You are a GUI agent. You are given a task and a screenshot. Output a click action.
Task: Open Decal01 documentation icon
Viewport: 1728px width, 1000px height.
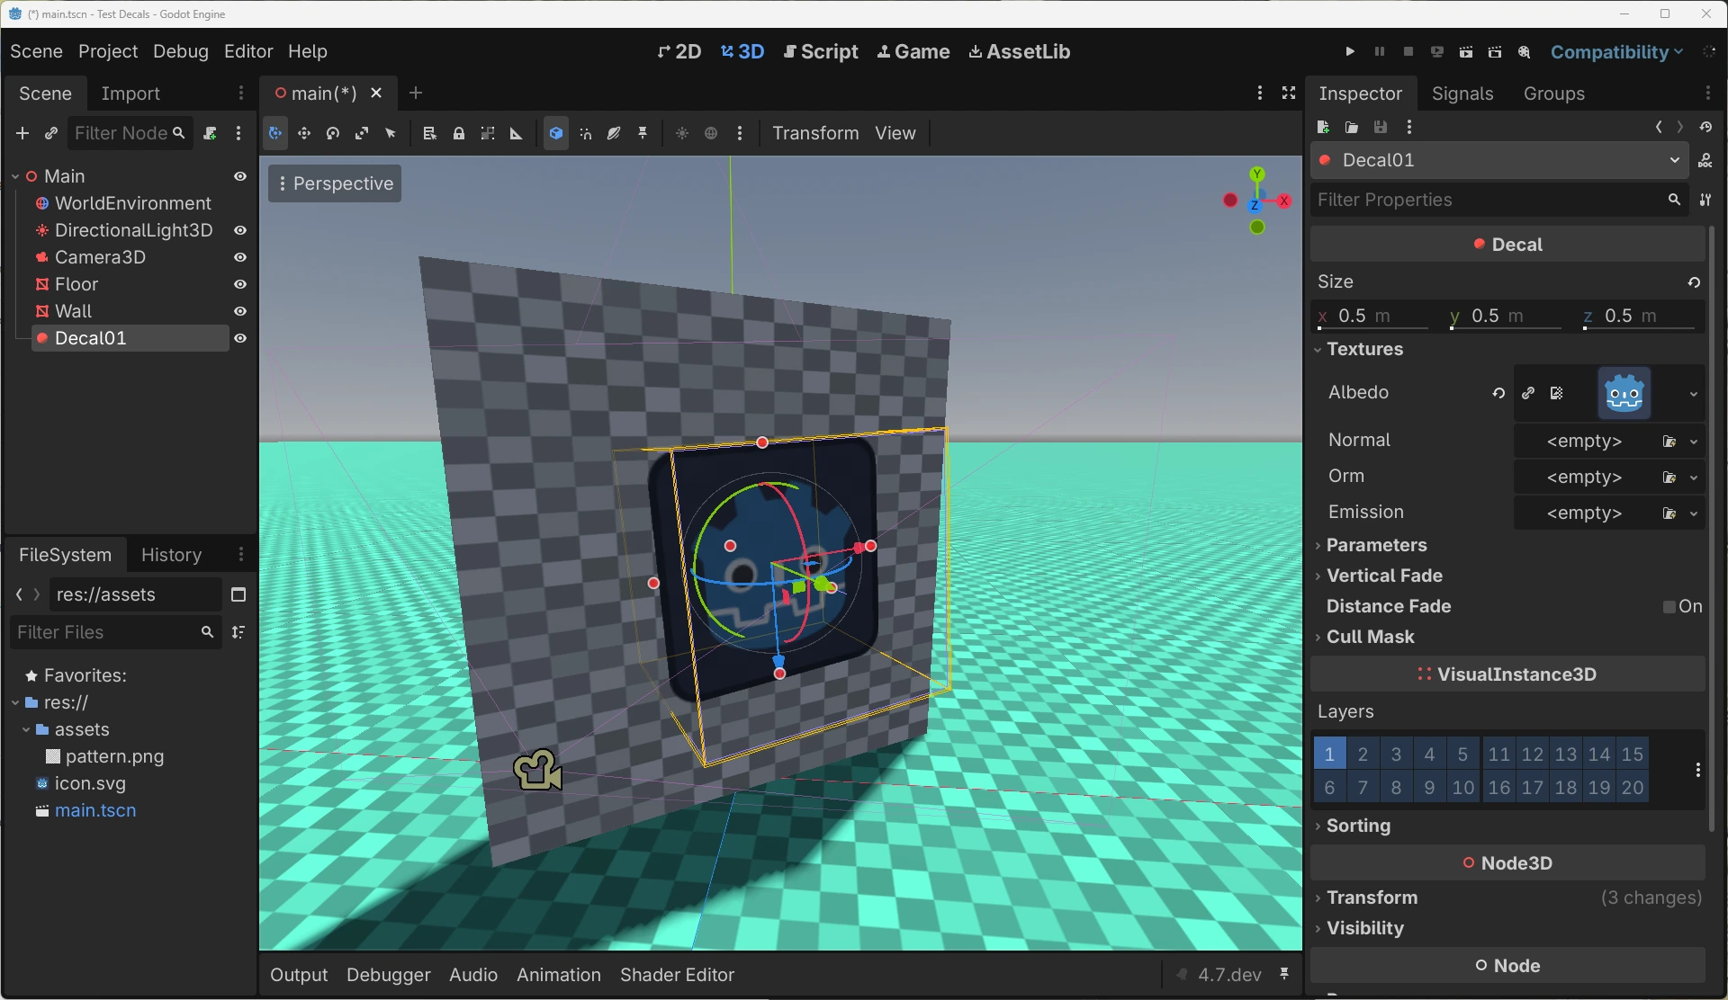(x=1705, y=160)
